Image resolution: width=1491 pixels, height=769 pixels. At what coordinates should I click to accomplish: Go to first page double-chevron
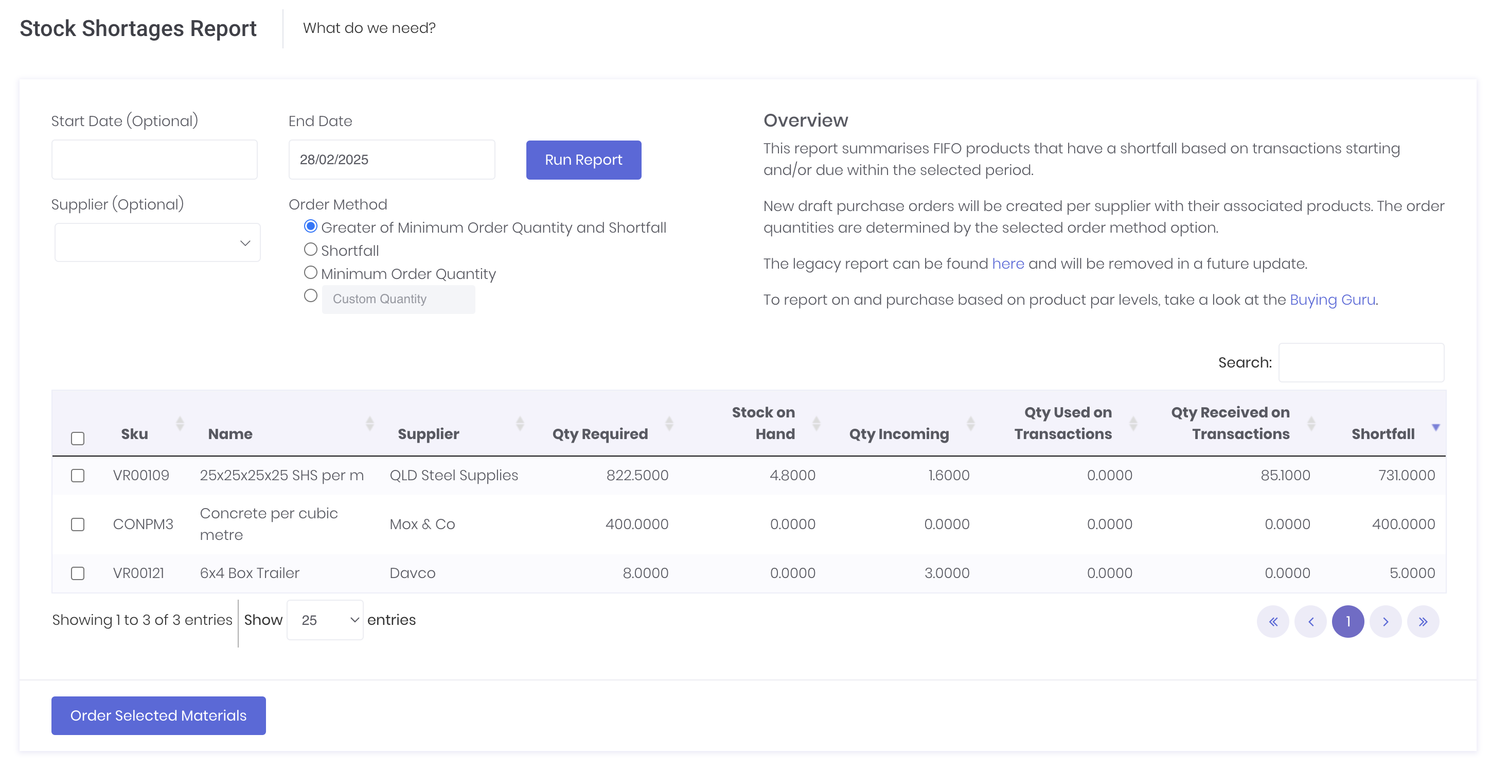(x=1273, y=621)
